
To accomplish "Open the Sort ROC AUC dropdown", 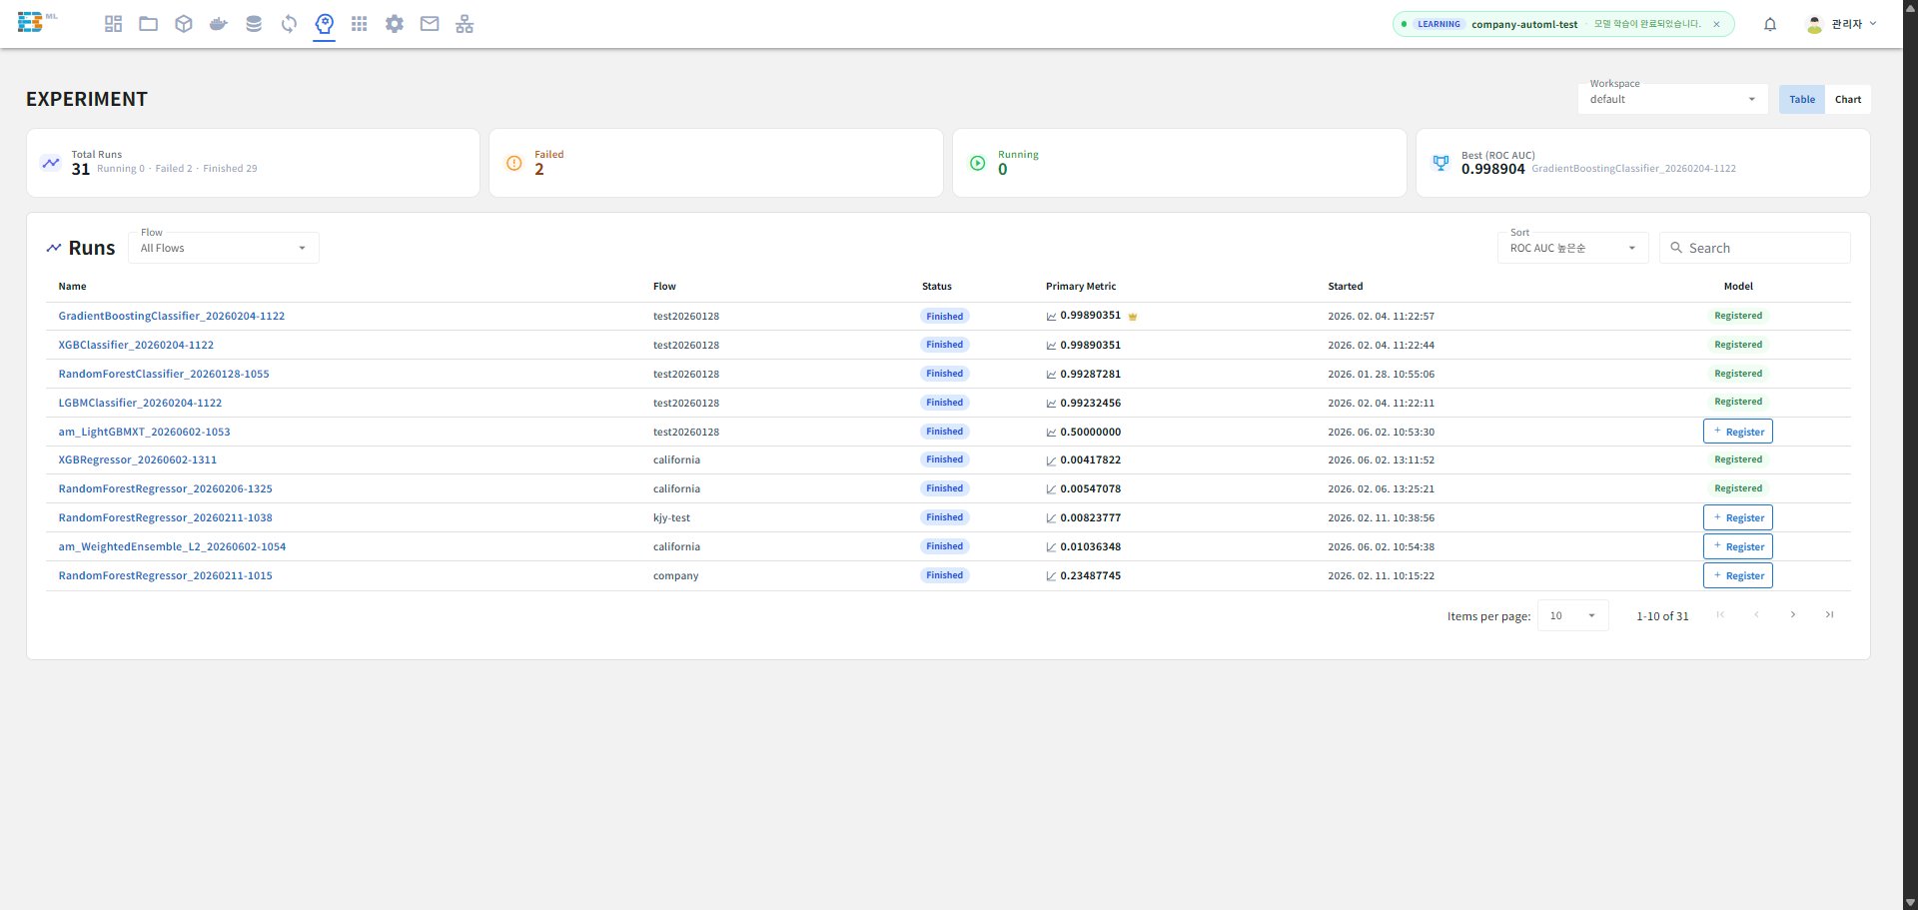I will pyautogui.click(x=1573, y=248).
